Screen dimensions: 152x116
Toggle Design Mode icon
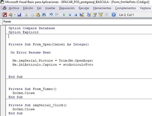coord(82,15)
